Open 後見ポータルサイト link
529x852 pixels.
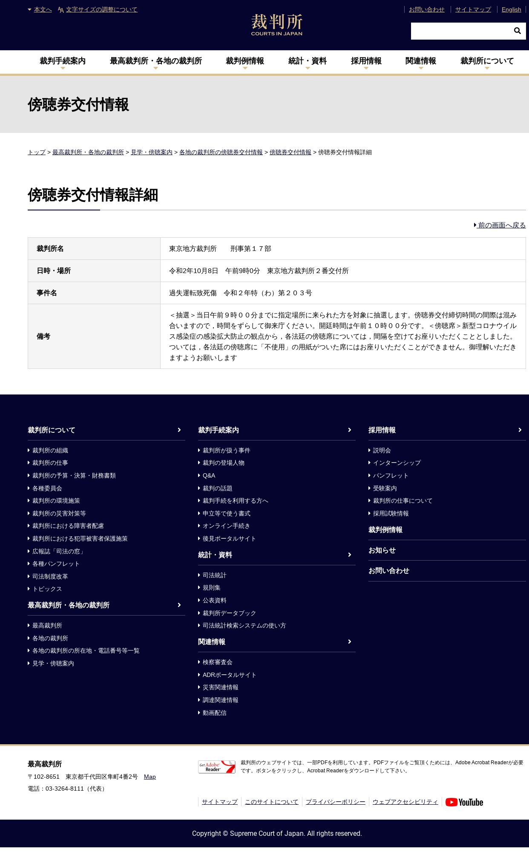[230, 538]
